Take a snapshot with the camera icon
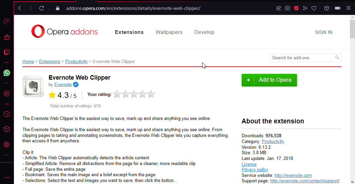Image resolution: width=355 pixels, height=184 pixels. coord(287,8)
